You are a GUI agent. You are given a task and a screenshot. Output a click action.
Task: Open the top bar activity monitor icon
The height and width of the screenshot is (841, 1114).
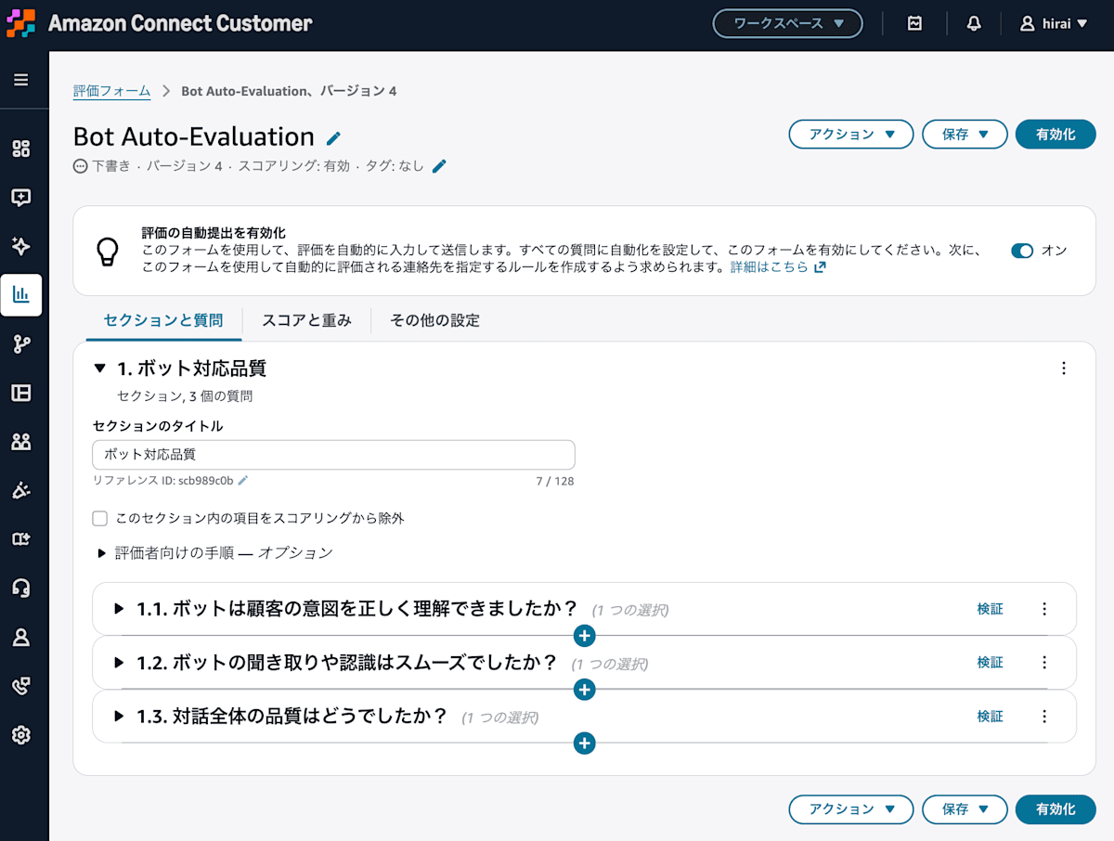pos(914,24)
